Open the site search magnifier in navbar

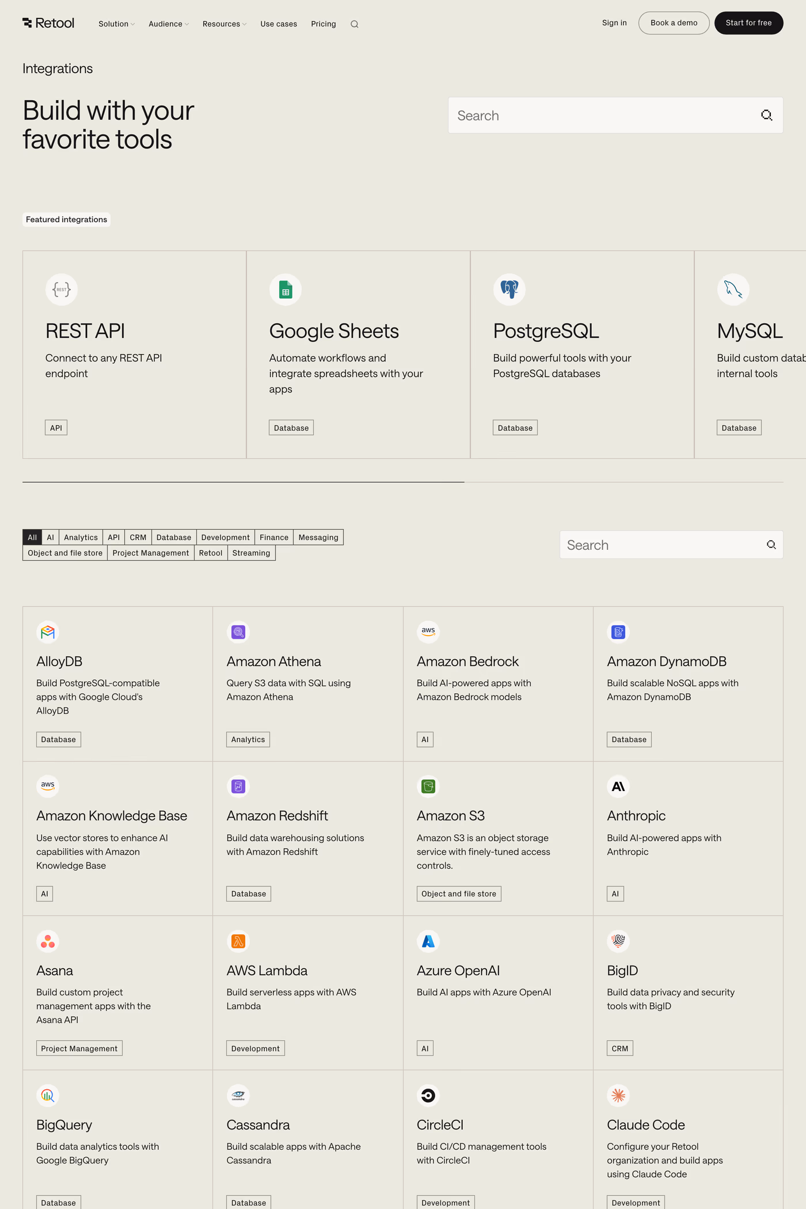(355, 24)
